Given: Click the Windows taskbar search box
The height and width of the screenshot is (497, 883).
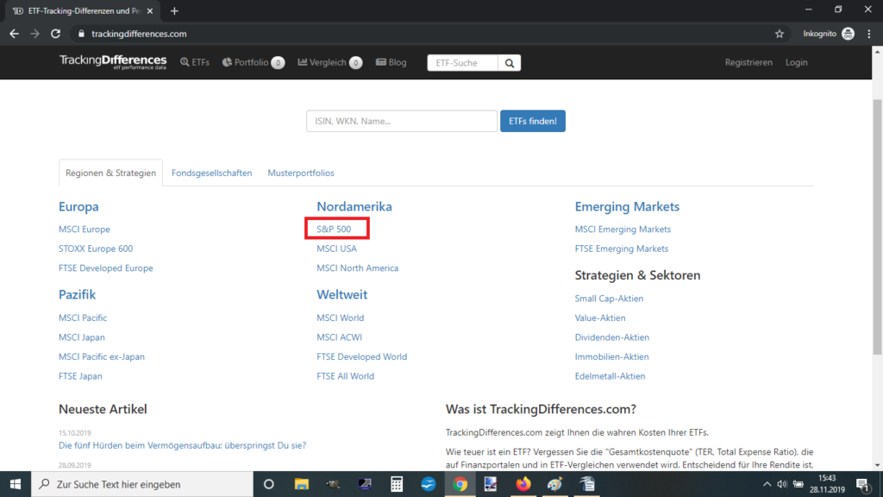Looking at the screenshot, I should 142,484.
